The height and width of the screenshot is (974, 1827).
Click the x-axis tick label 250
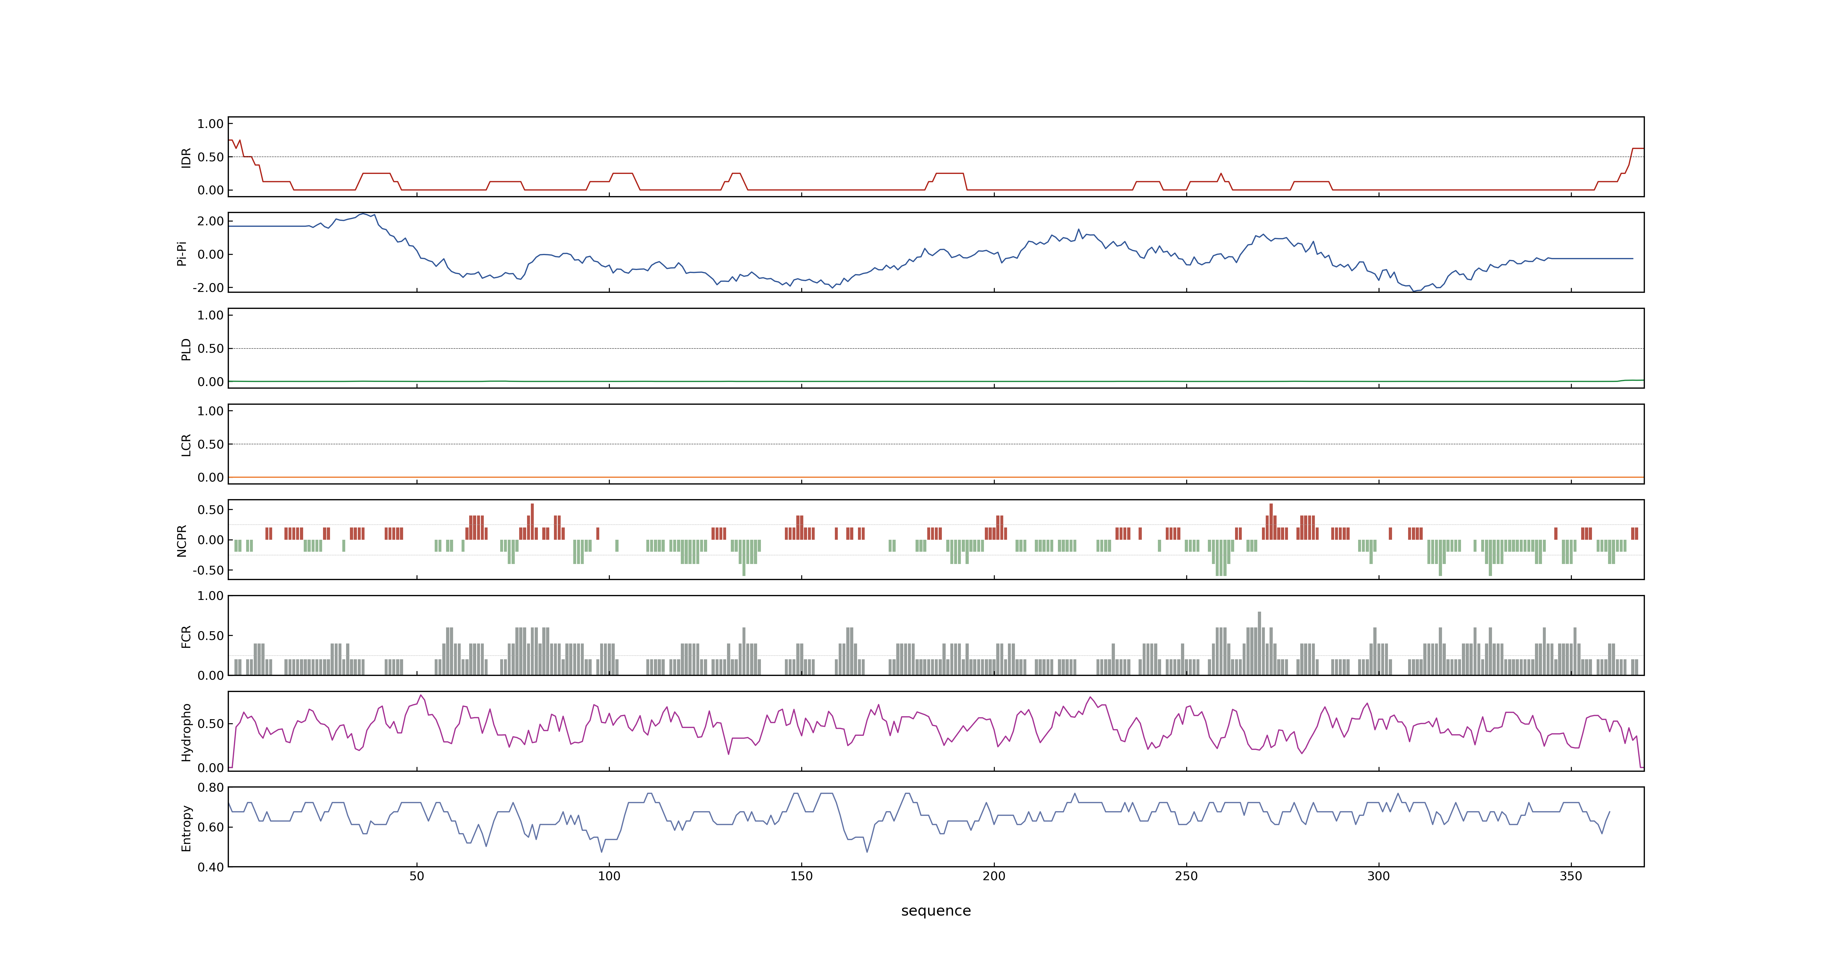coord(1186,876)
